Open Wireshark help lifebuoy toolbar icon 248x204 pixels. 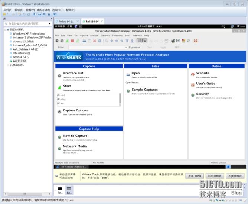(196, 41)
